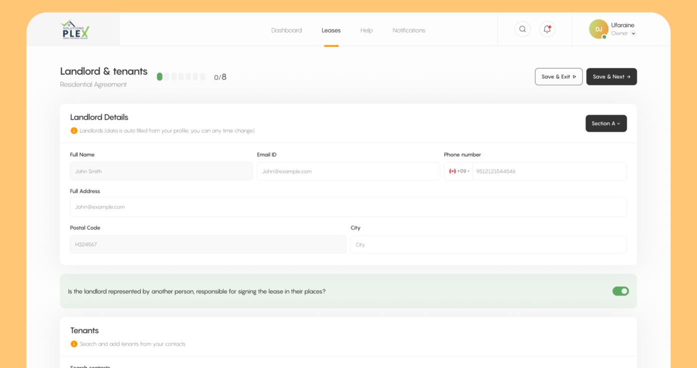Click the Save & Next button
The height and width of the screenshot is (368, 697).
click(611, 77)
